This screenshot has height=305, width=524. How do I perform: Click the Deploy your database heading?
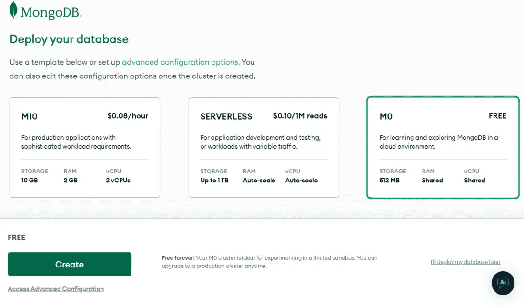coord(69,39)
